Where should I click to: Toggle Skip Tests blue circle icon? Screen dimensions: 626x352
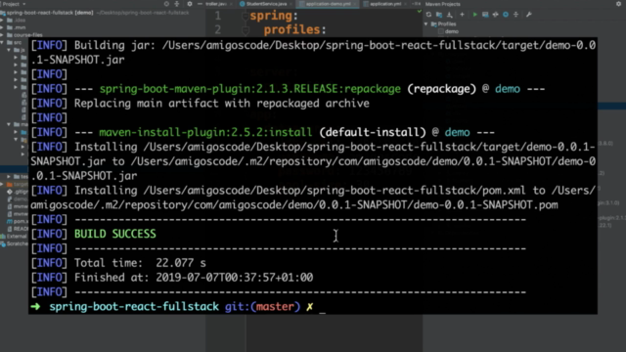tap(506, 15)
